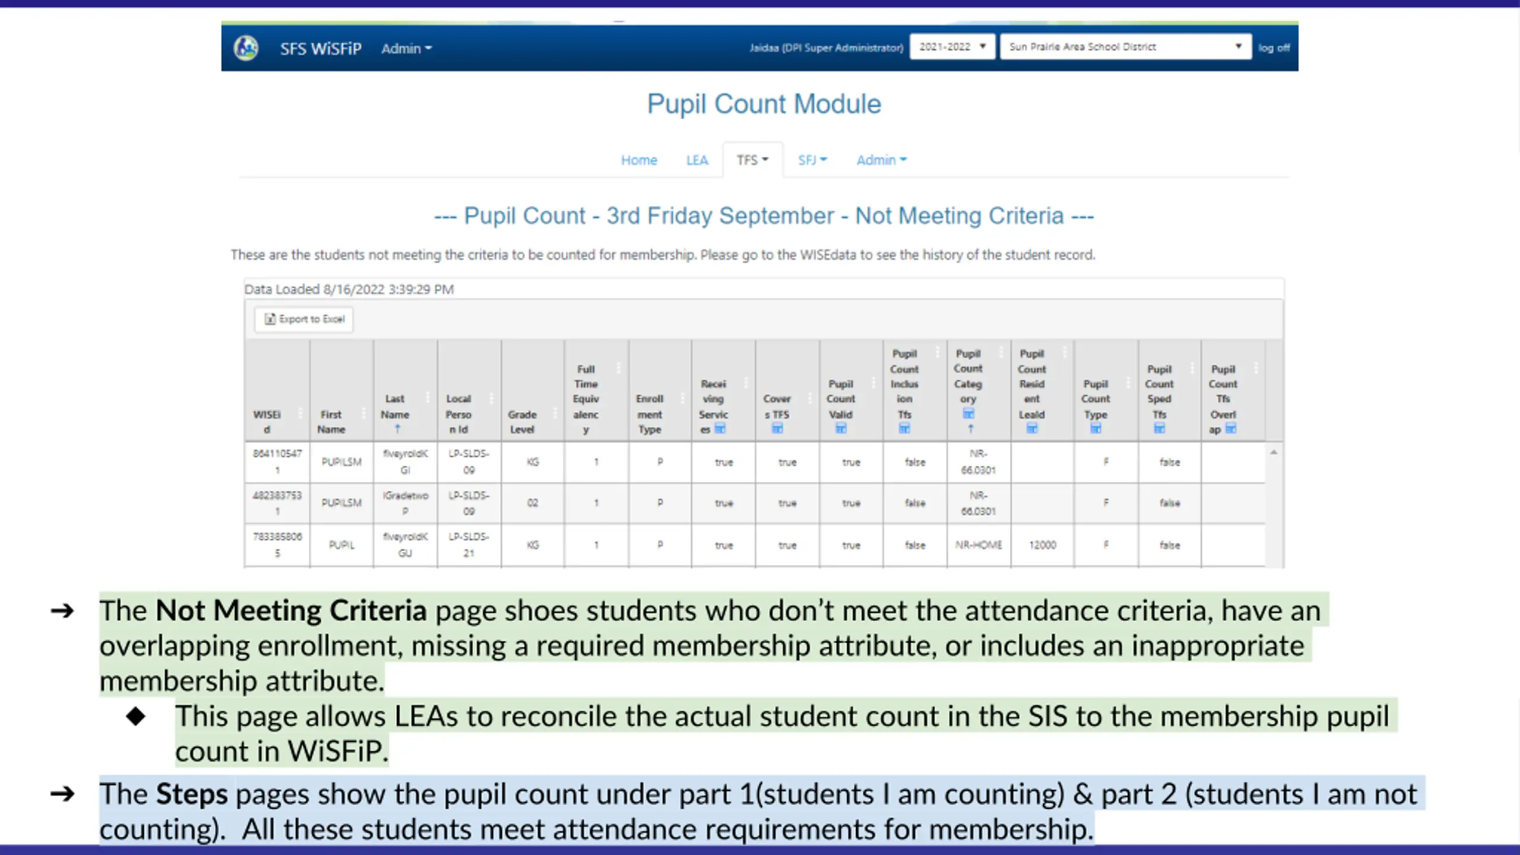Open column menu dots for Enrollment Type
This screenshot has height=855, width=1520.
(x=682, y=398)
